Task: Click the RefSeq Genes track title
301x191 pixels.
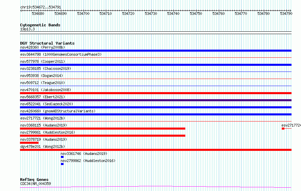Action: point(34,180)
